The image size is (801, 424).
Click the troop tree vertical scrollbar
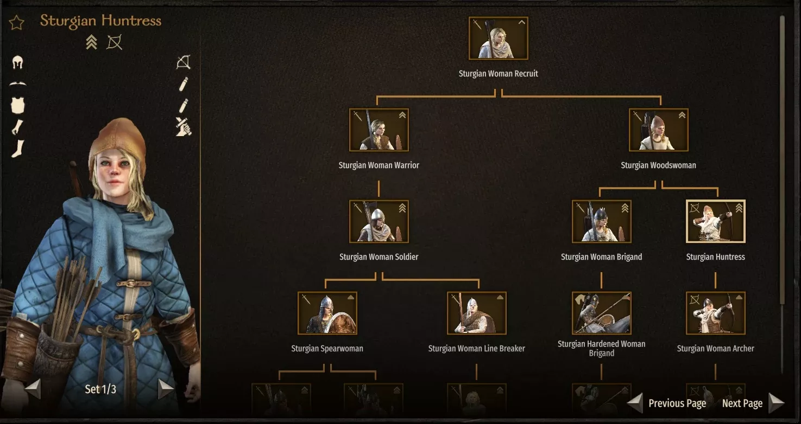pyautogui.click(x=783, y=195)
